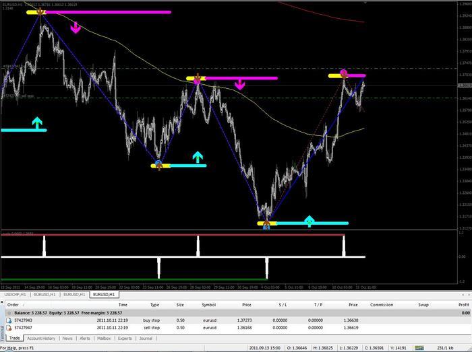
Task: Click the 'For Help, press F1' status text
Action: tap(17, 348)
